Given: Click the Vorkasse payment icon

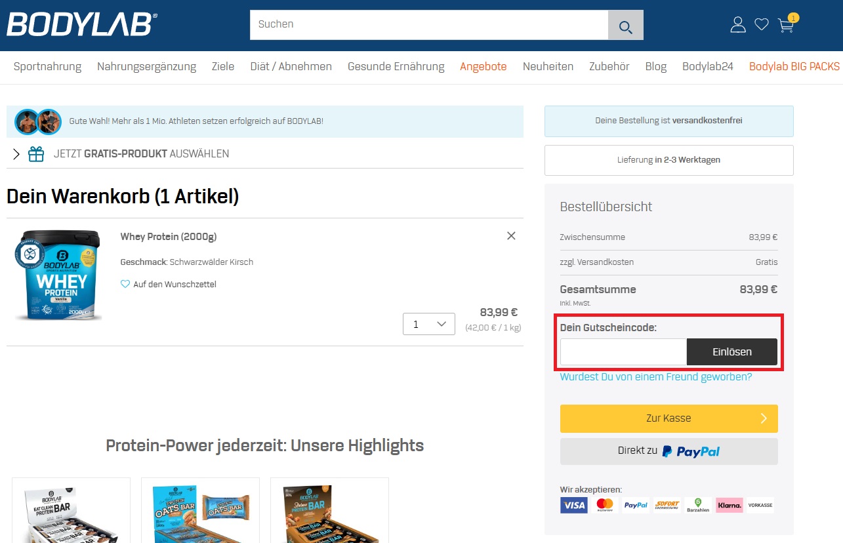Looking at the screenshot, I should click(x=760, y=505).
